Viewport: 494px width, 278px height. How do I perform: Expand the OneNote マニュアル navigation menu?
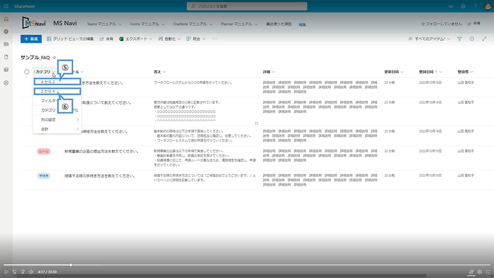click(193, 24)
